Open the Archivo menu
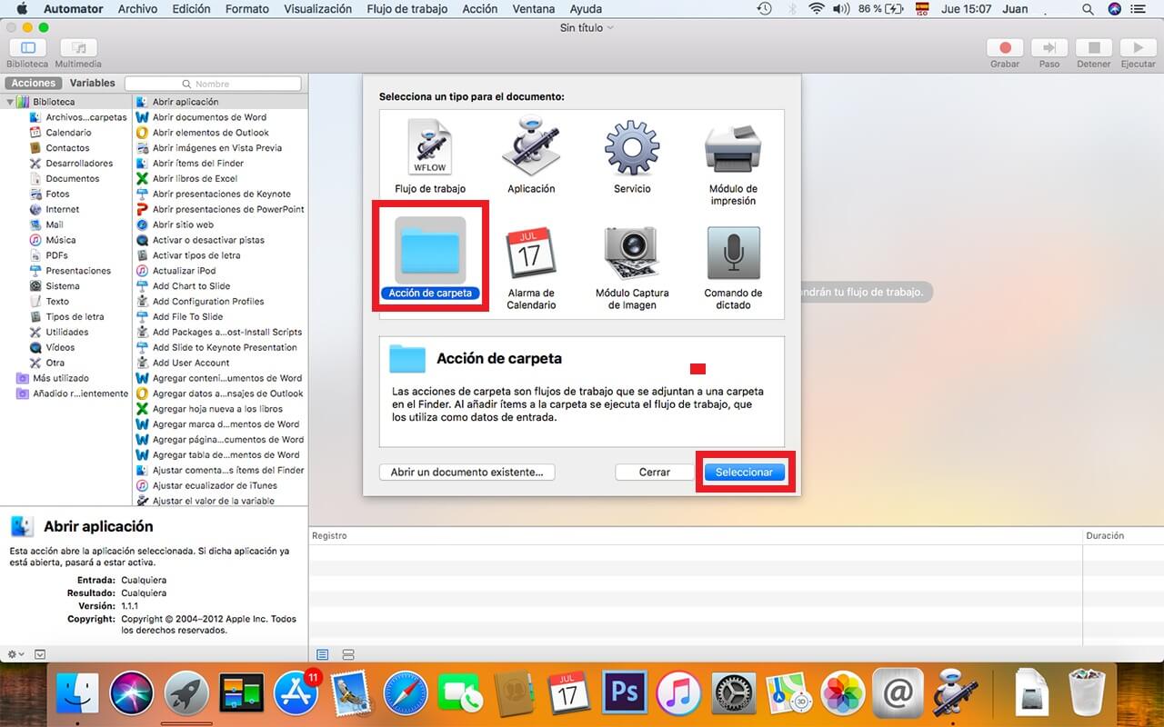 pos(137,9)
